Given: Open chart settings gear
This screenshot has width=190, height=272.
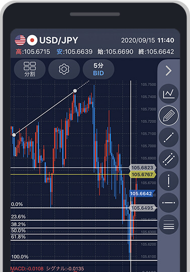Looking at the screenshot, I should (x=64, y=69).
